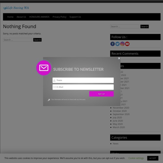Click the sidebar Search button
Image resolution: width=163 pixels, height=163 pixels.
144,26
